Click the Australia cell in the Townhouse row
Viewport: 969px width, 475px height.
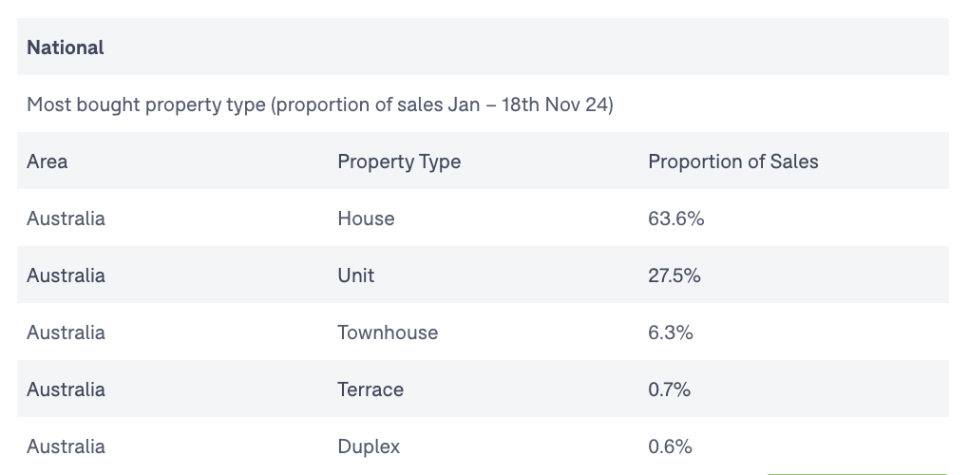66,332
